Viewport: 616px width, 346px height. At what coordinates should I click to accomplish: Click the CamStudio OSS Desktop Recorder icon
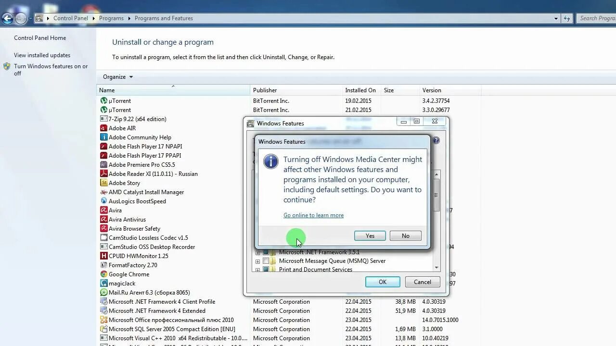click(103, 247)
